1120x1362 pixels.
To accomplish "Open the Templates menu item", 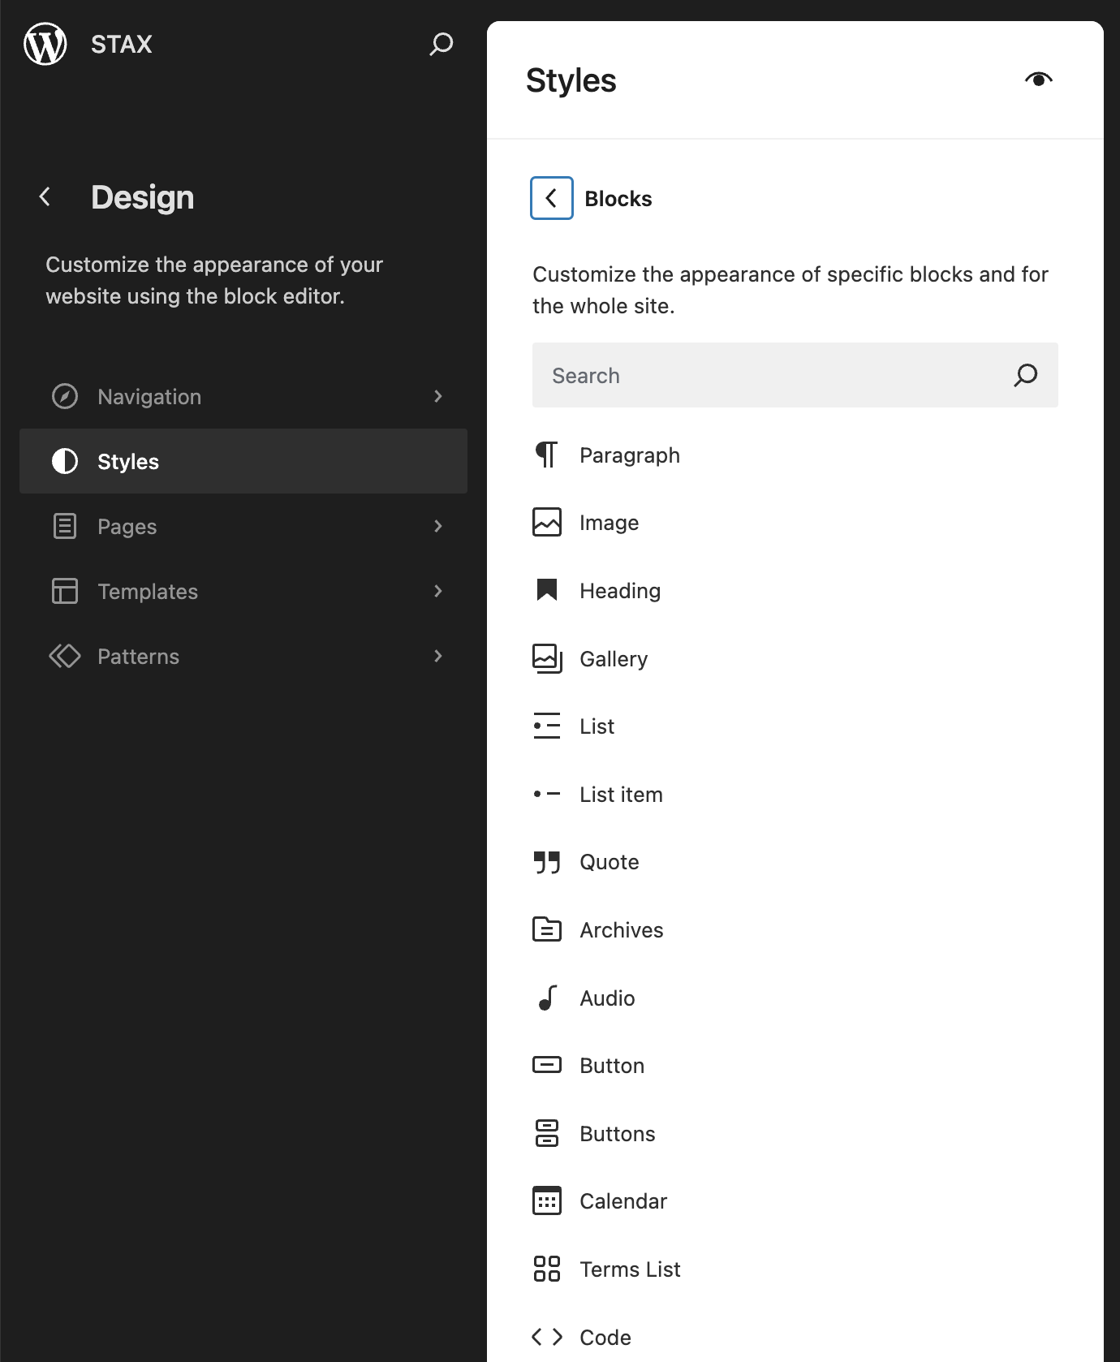I will [x=243, y=591].
